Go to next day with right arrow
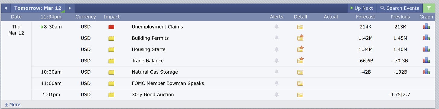The image size is (439, 109). click(70, 8)
